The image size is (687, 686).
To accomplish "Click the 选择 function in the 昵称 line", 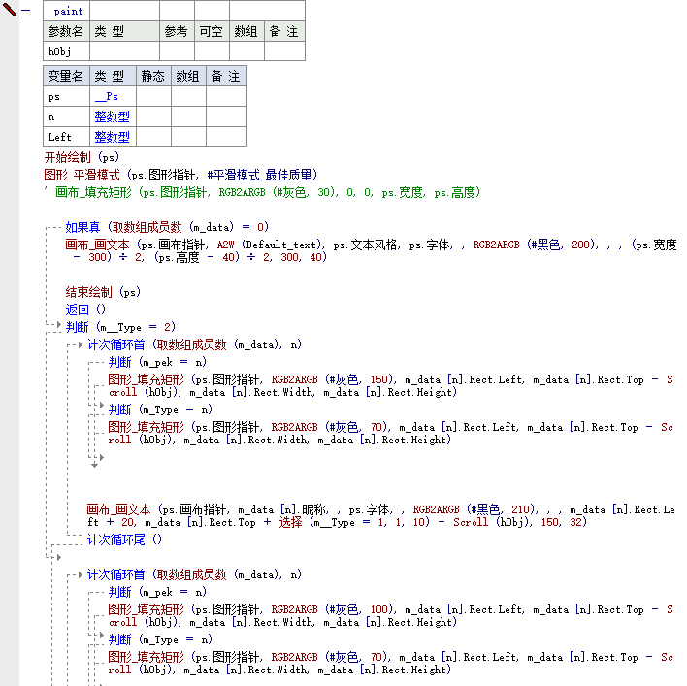I will [x=290, y=522].
